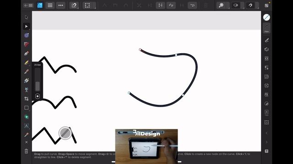Viewport: 293px width, 164px height.
Task: Select the Crop tool
Action: pyautogui.click(x=27, y=98)
